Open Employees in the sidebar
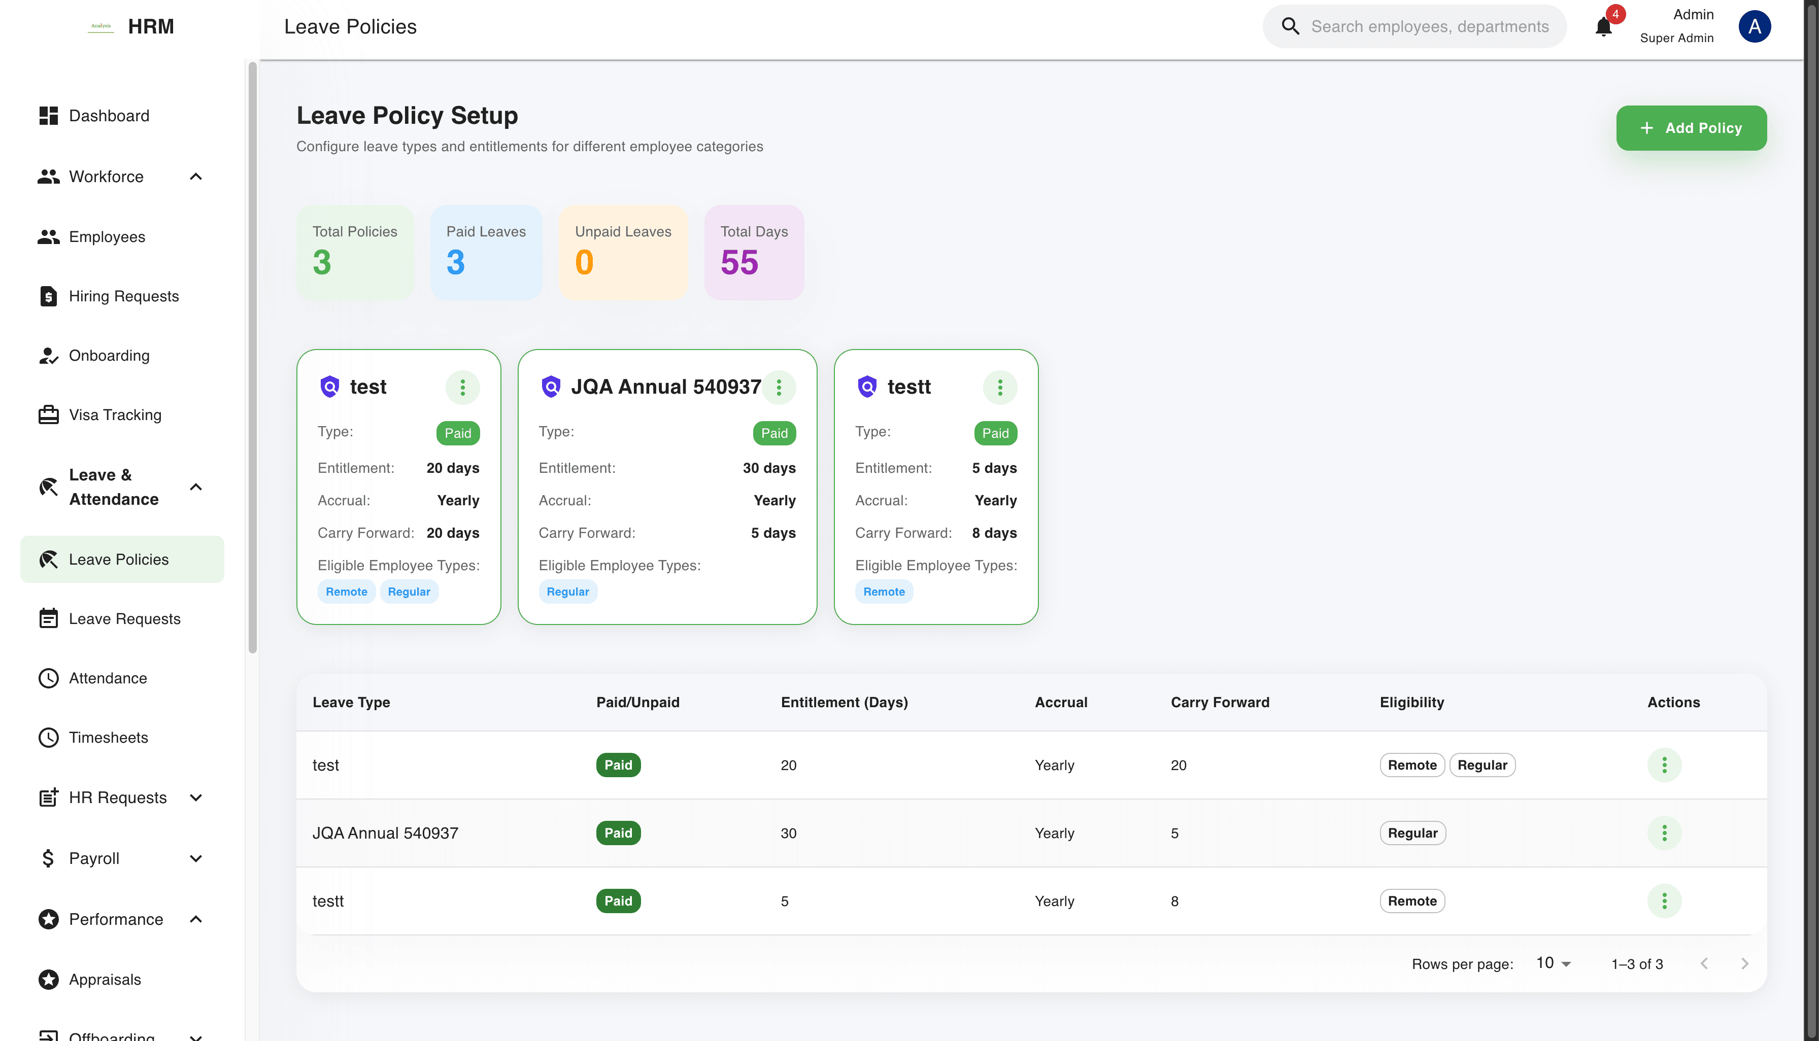1819x1041 pixels. [x=122, y=236]
